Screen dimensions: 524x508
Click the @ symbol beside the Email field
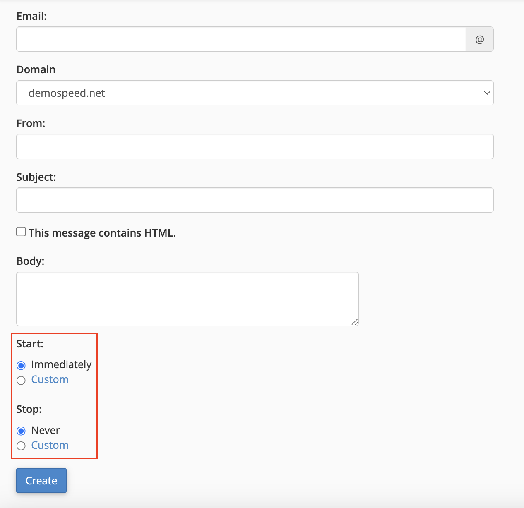(x=479, y=39)
